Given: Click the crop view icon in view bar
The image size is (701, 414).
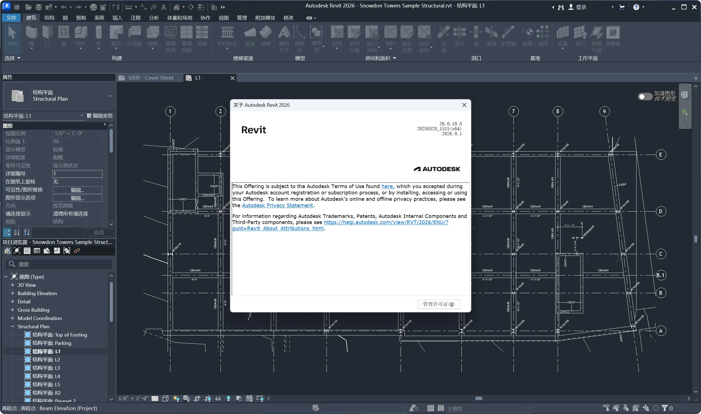Looking at the screenshot, I should coord(197,399).
